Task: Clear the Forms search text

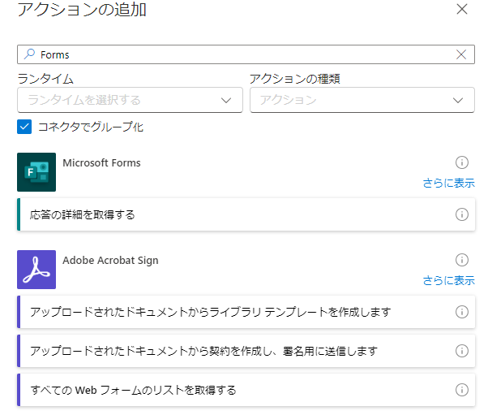Action: click(x=461, y=54)
